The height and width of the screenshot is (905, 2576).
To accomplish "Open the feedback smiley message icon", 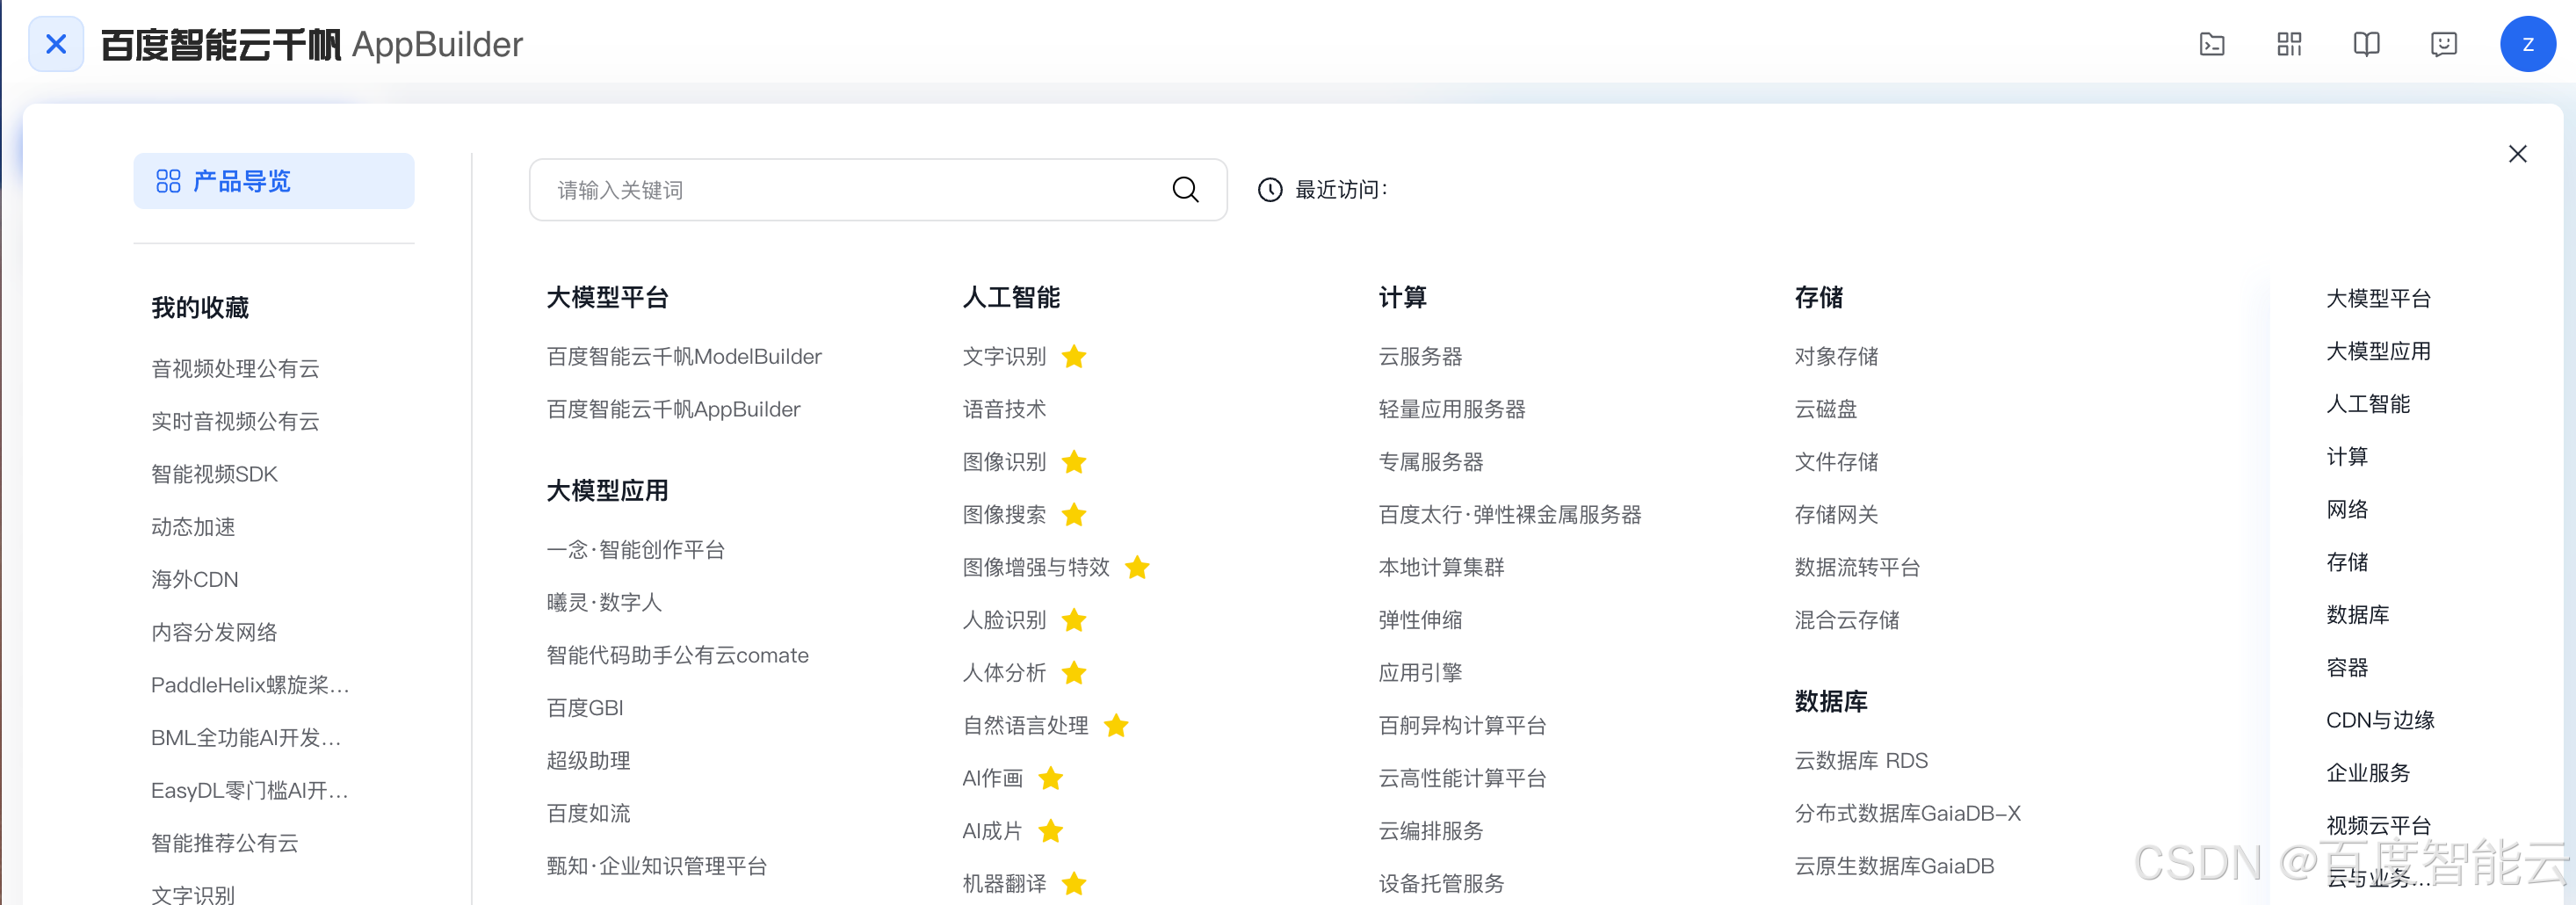I will point(2443,44).
